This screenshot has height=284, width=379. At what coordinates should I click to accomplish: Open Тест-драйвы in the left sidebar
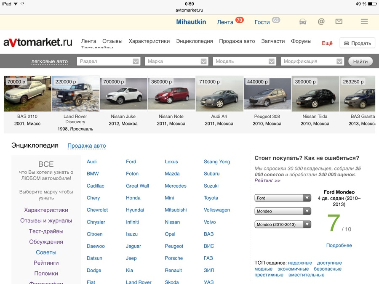point(46,231)
